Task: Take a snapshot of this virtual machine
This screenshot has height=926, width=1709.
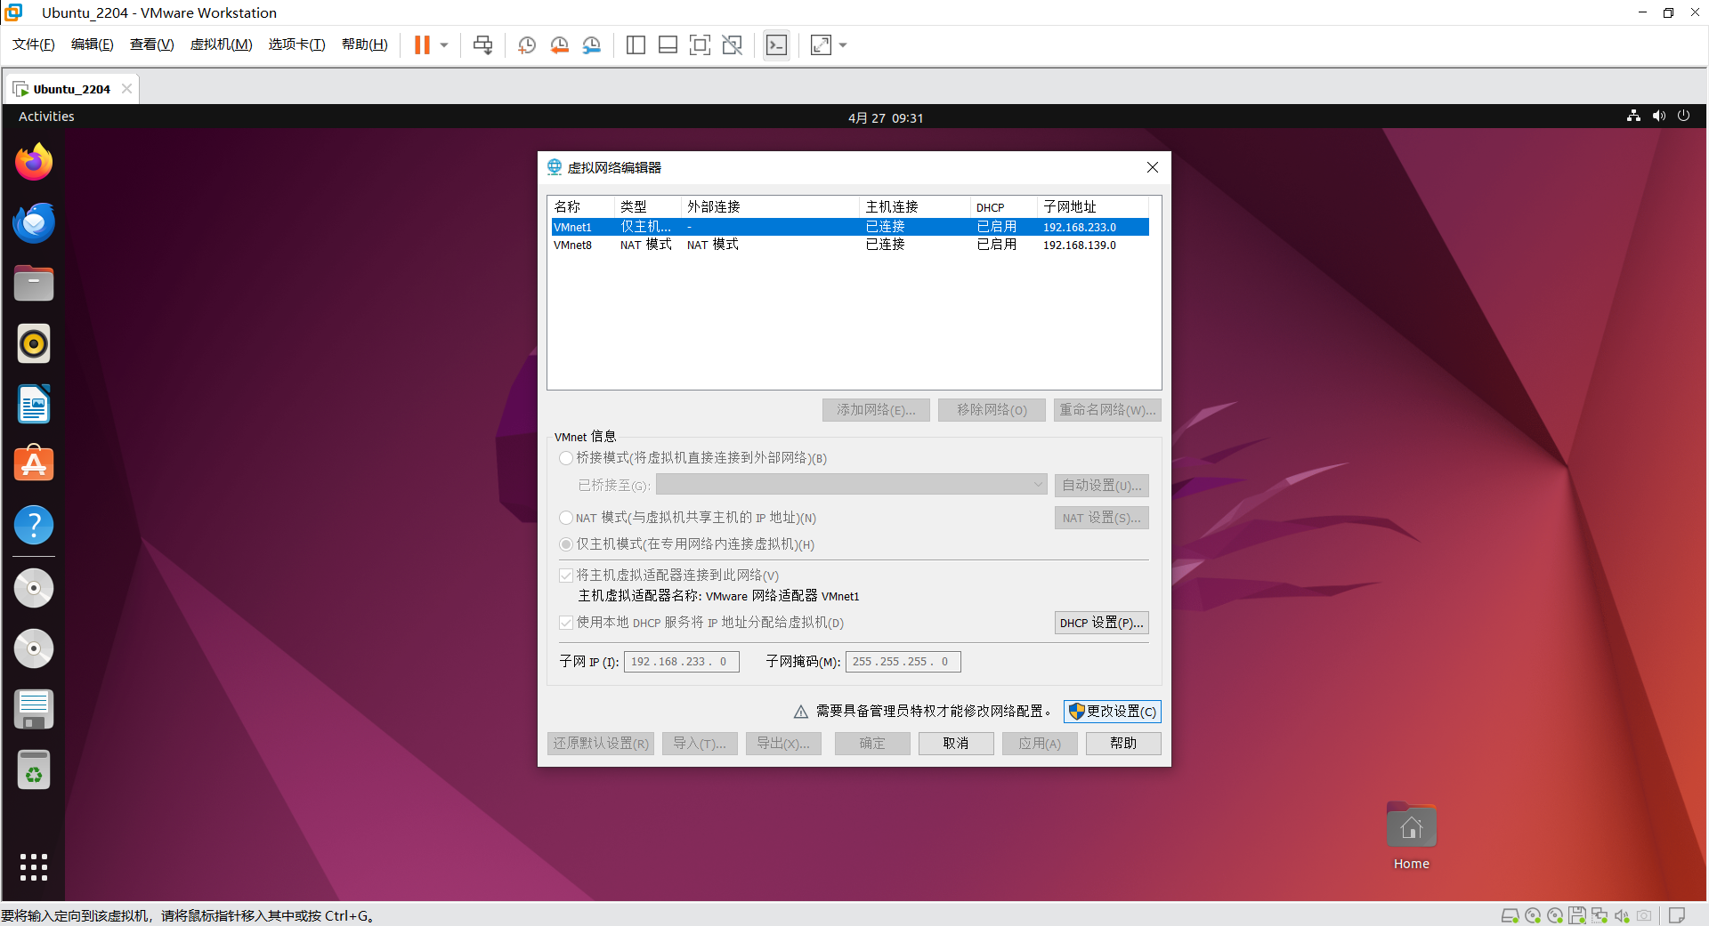Action: pyautogui.click(x=527, y=45)
